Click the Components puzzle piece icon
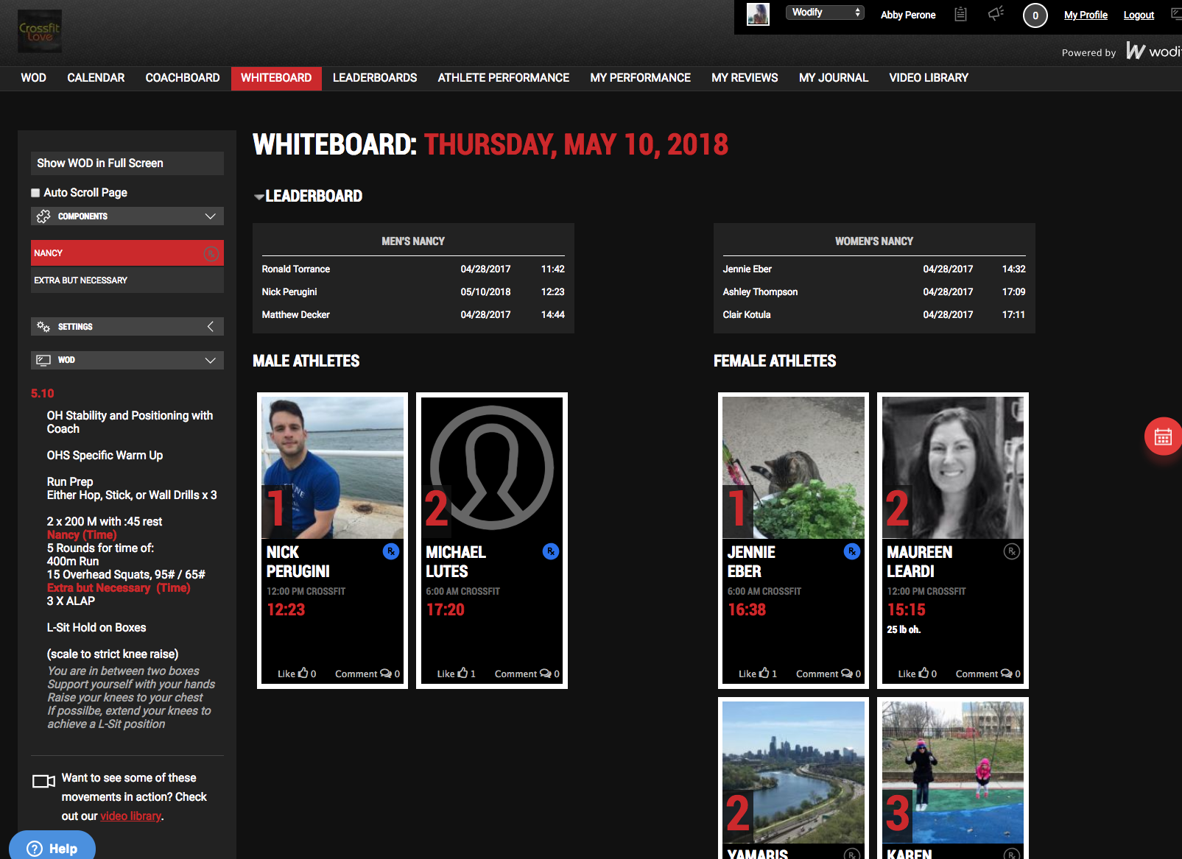 (43, 216)
